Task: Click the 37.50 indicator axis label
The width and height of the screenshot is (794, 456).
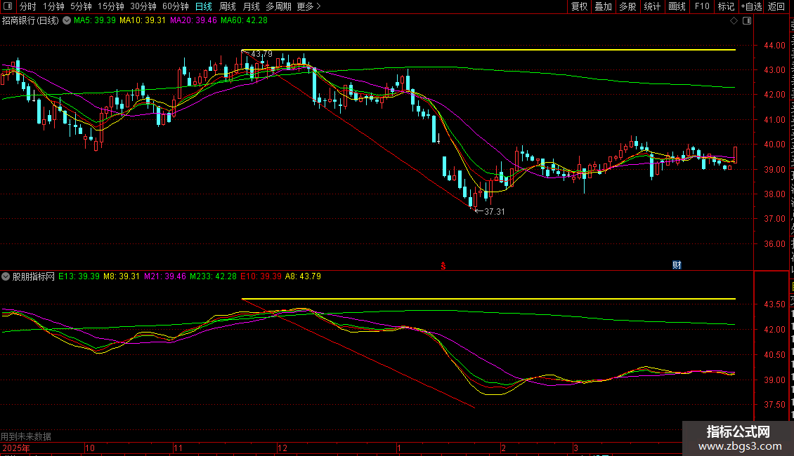Action: pos(775,404)
